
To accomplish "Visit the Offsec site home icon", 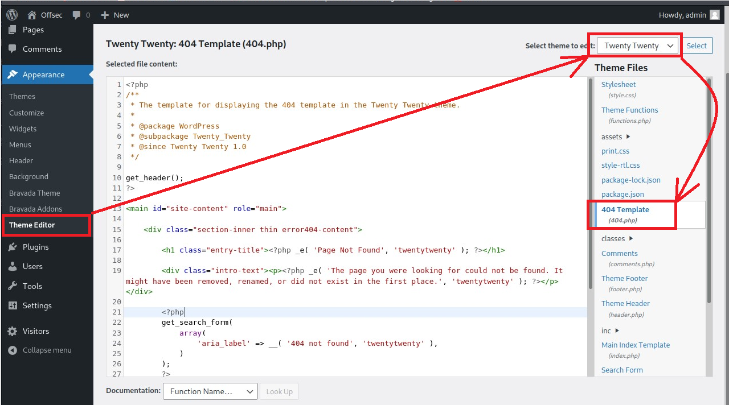I will tap(32, 15).
